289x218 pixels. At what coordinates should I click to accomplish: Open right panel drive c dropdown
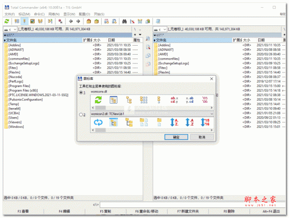coord(160,29)
